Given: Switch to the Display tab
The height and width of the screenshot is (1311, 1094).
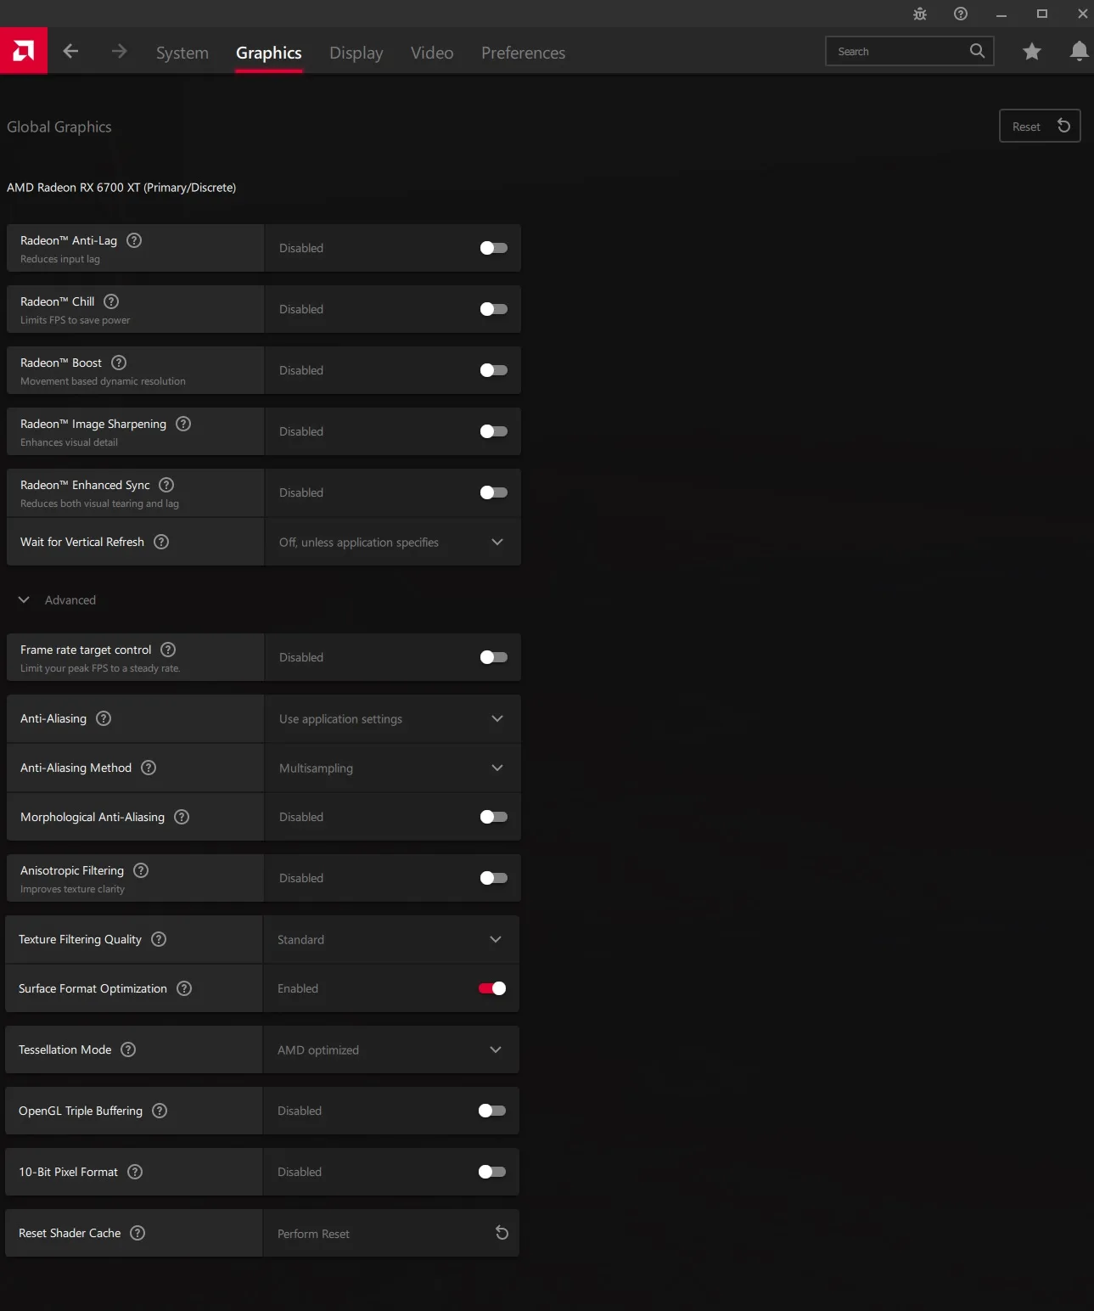Looking at the screenshot, I should click(356, 53).
